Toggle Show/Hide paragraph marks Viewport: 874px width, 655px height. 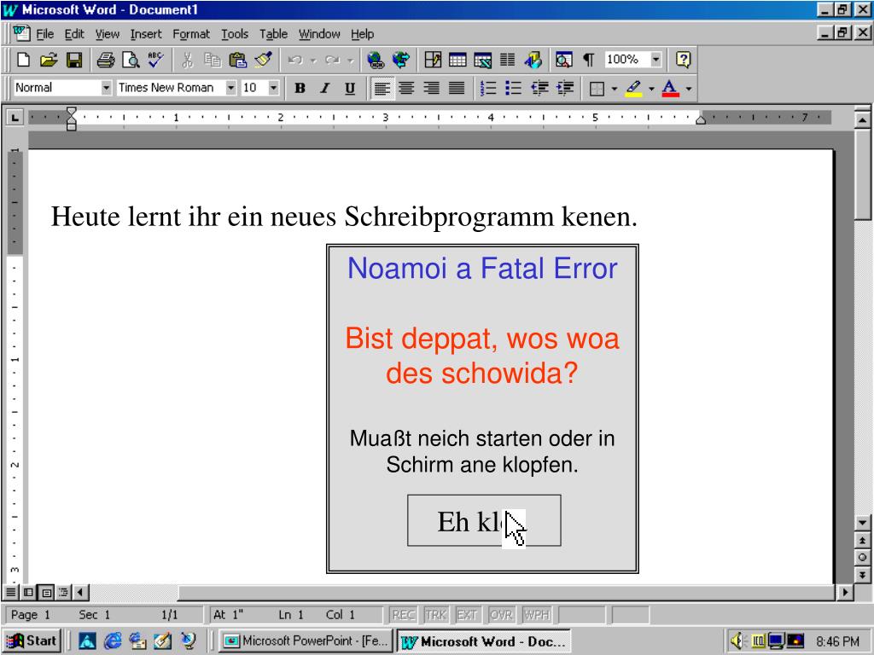coord(589,60)
